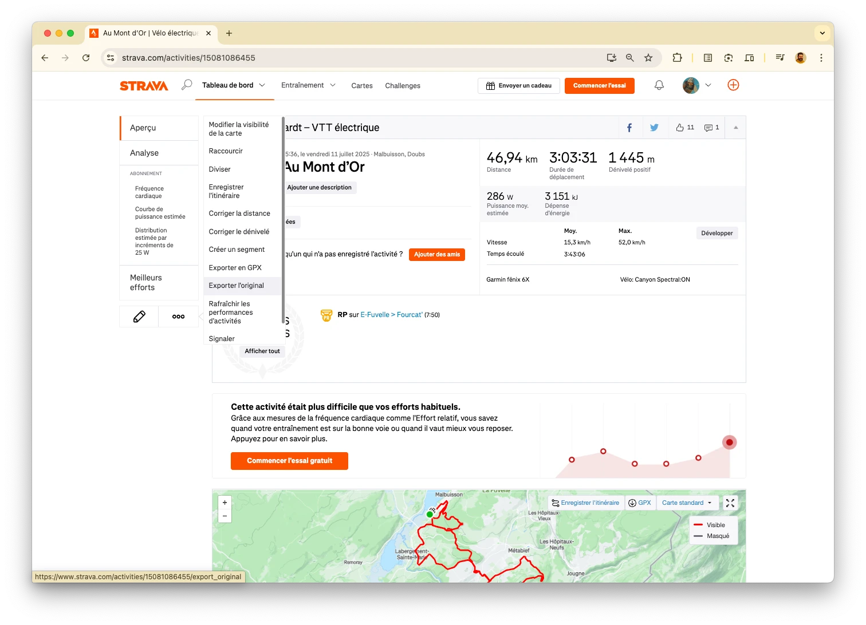Viewport: 866px width, 625px height.
Task: Open the profile avatar menu
Action: [x=691, y=85]
